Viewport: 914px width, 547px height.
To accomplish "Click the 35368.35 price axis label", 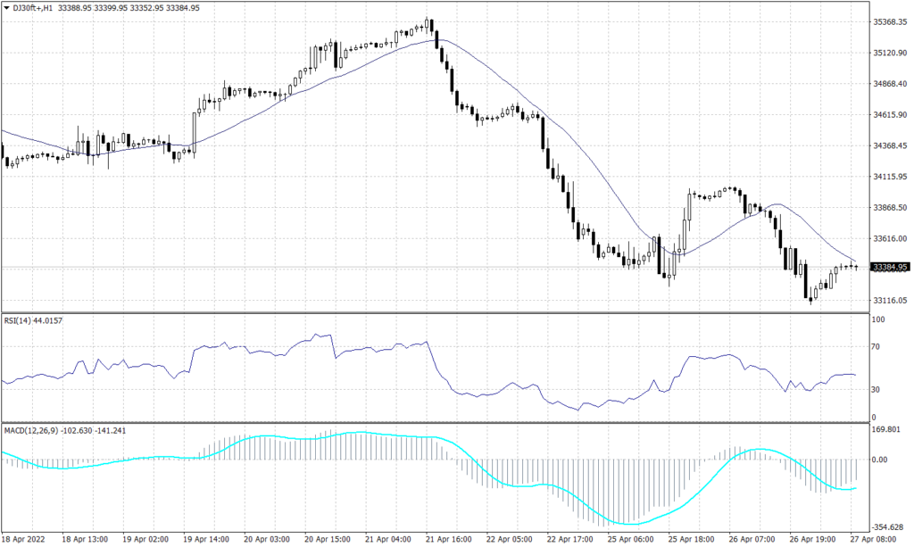I will [889, 22].
